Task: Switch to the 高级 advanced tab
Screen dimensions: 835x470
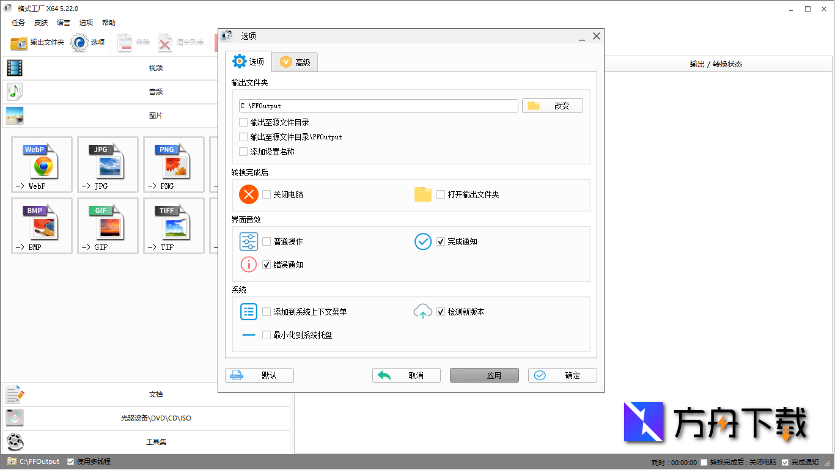Action: 295,61
